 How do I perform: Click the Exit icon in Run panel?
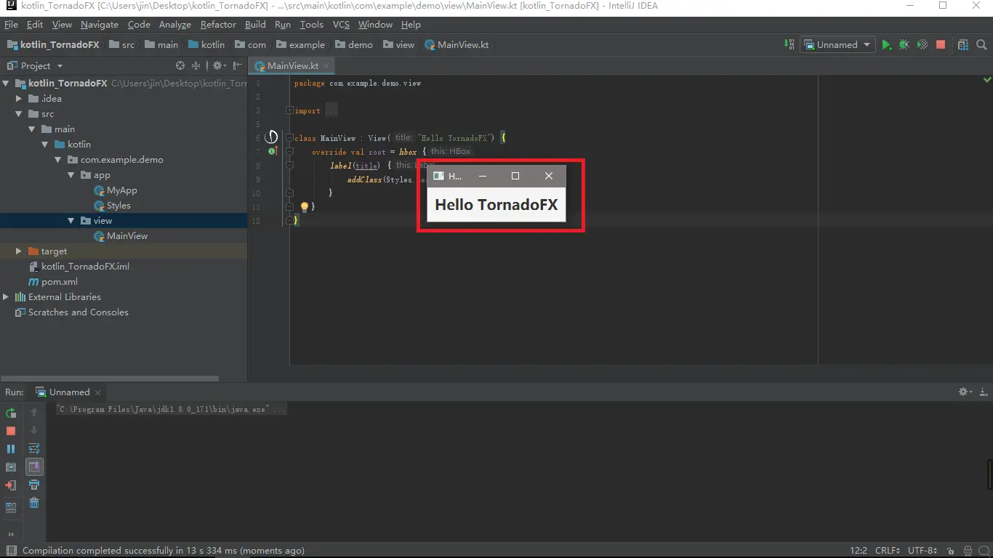click(11, 485)
